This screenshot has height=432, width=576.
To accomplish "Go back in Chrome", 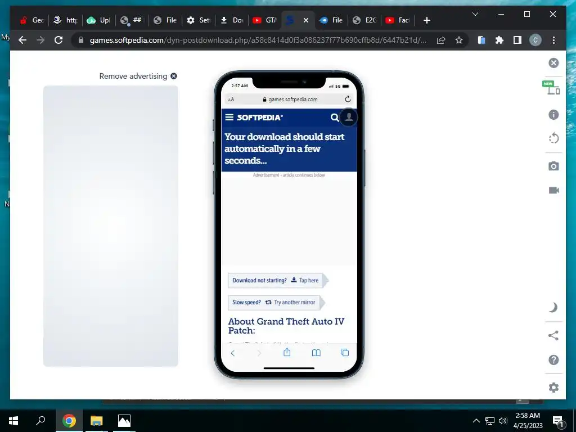I will [22, 40].
